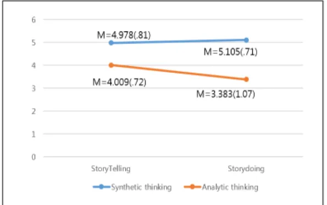Click the y-axis value 3

(x=34, y=89)
